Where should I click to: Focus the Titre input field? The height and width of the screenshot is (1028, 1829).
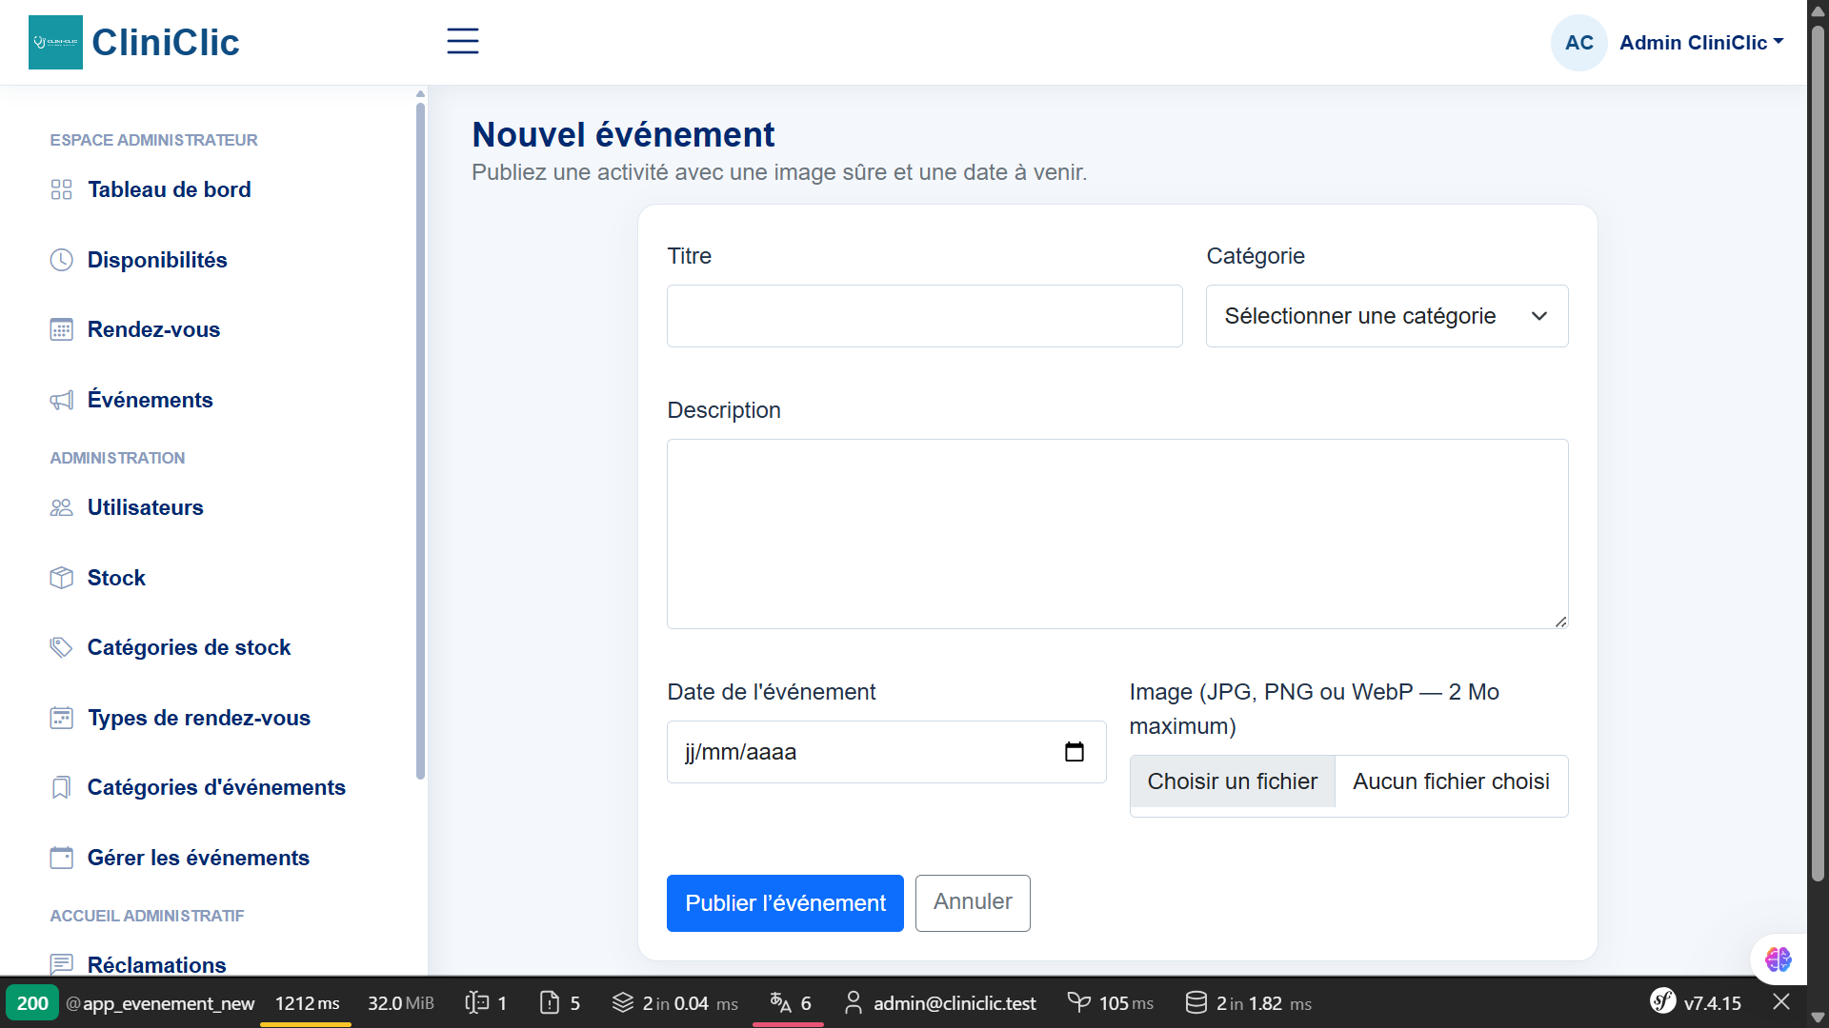(x=924, y=316)
